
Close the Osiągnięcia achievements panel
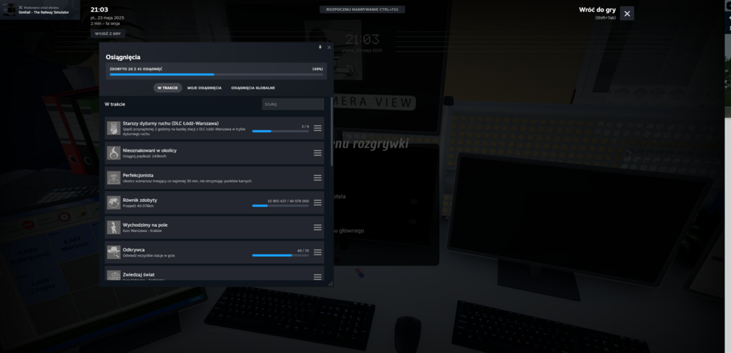click(x=329, y=47)
